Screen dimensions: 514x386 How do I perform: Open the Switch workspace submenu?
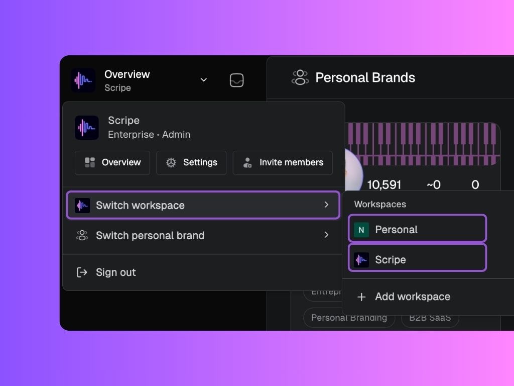203,205
